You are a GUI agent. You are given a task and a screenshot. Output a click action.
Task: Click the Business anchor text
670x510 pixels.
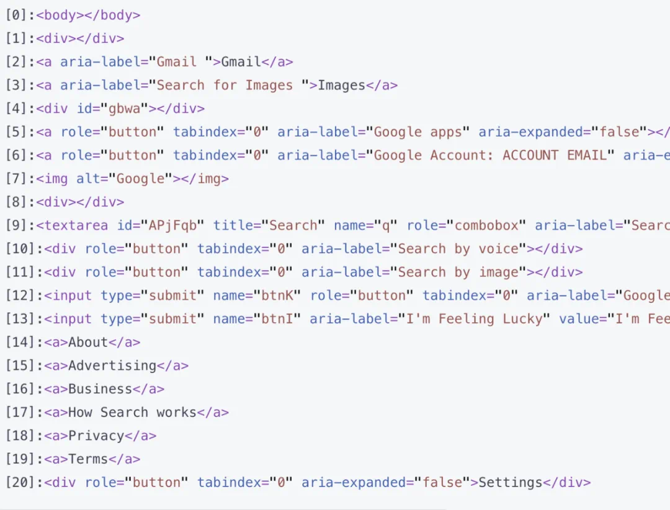pos(100,390)
